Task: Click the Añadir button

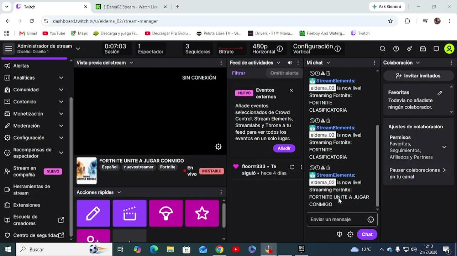Action: pyautogui.click(x=284, y=148)
